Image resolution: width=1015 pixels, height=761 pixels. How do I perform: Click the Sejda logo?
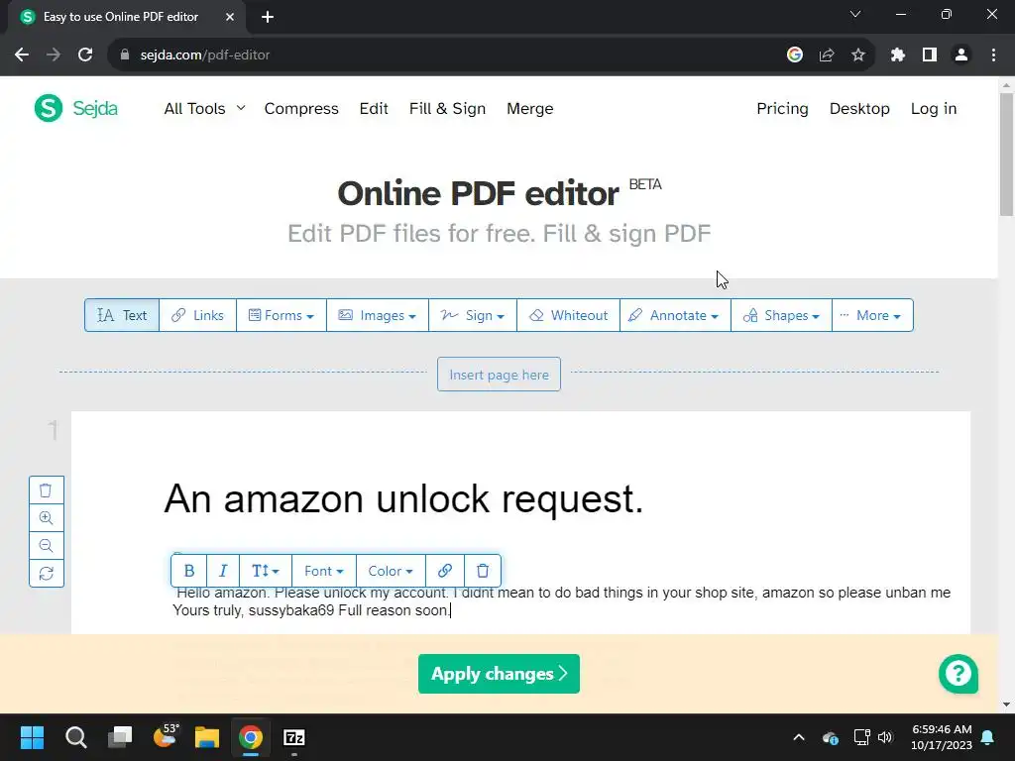pyautogui.click(x=75, y=108)
